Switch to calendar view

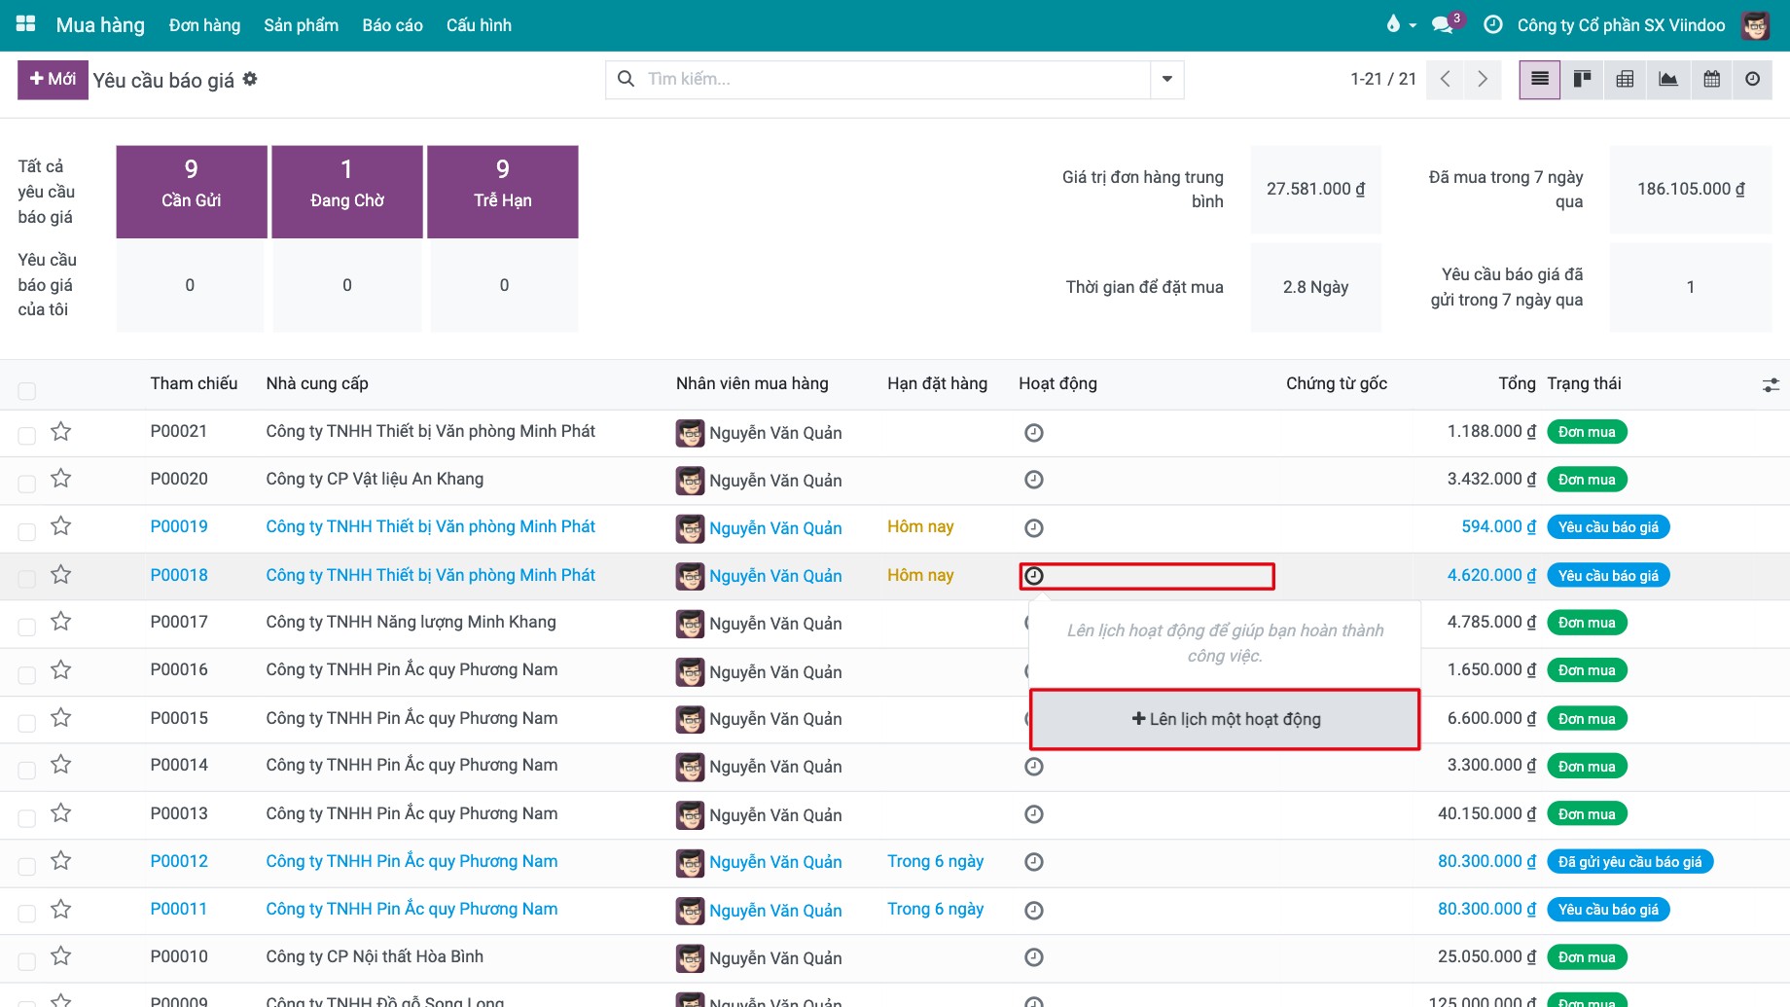1712,80
